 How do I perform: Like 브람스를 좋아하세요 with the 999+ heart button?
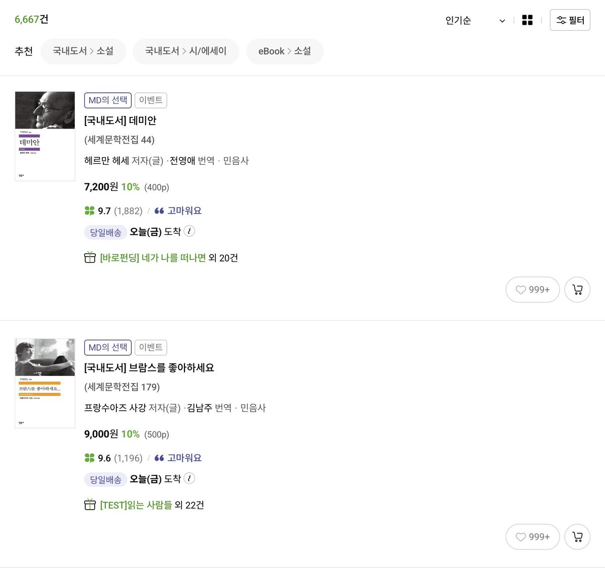click(532, 537)
